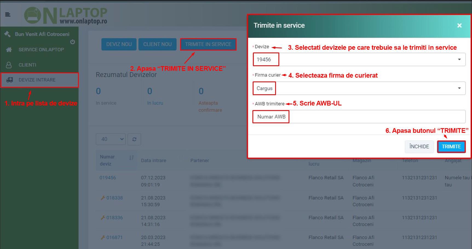Click the wrench icon beside deviz 018338

pyautogui.click(x=103, y=198)
